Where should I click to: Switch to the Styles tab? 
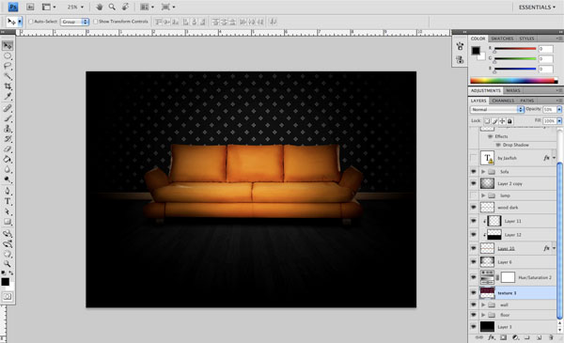(526, 39)
